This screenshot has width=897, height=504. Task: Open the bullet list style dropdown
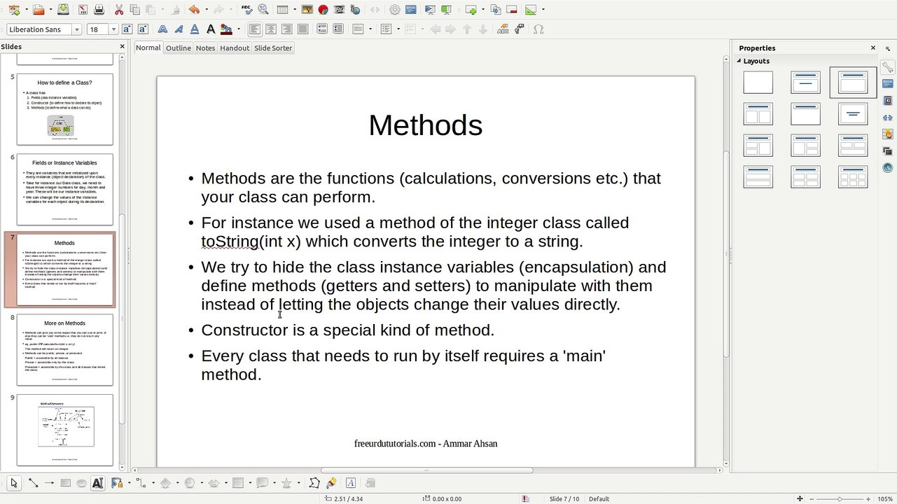click(x=399, y=29)
